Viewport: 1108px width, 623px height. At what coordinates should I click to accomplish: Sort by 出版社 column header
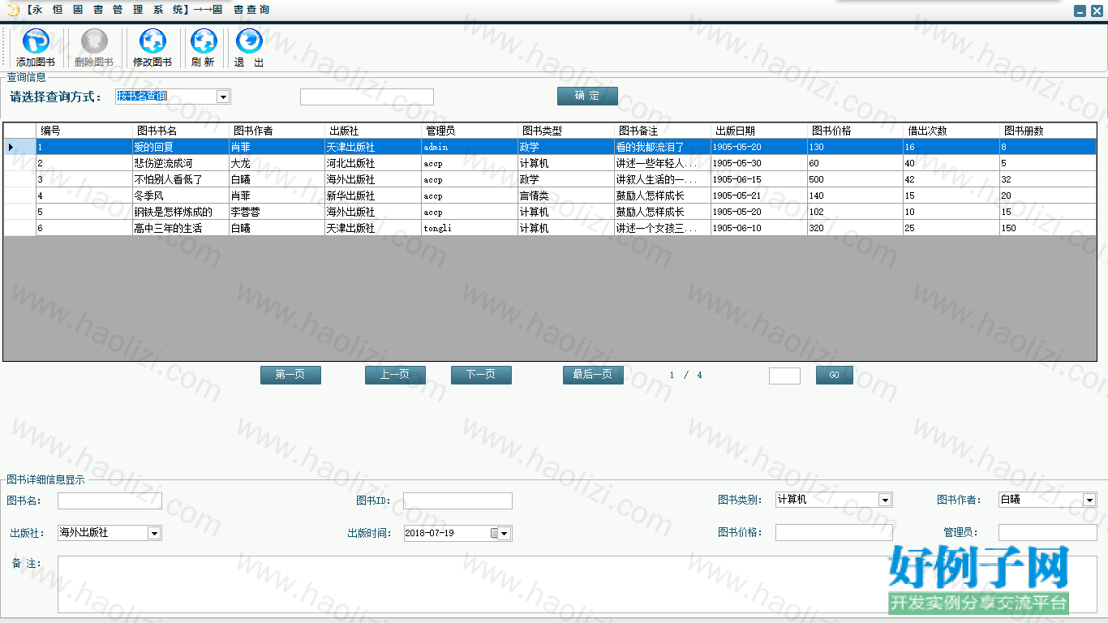[374, 131]
